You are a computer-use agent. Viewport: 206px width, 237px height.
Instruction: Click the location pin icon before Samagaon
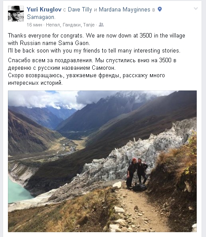(x=160, y=9)
